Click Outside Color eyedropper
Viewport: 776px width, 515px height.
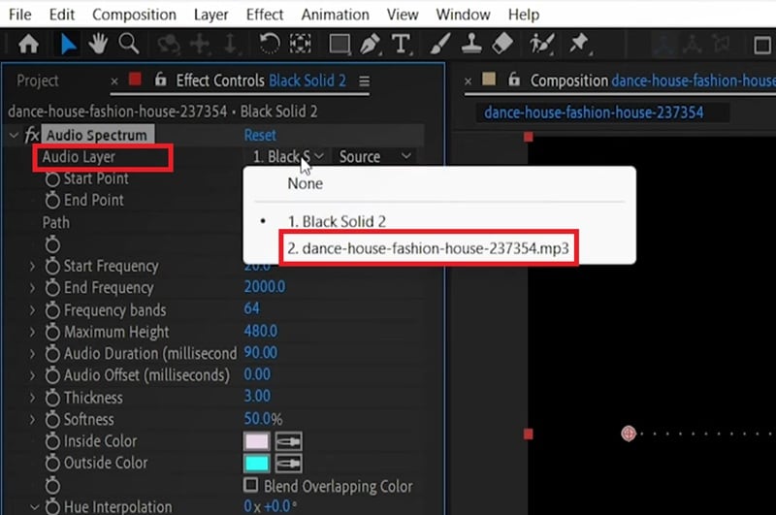[288, 464]
